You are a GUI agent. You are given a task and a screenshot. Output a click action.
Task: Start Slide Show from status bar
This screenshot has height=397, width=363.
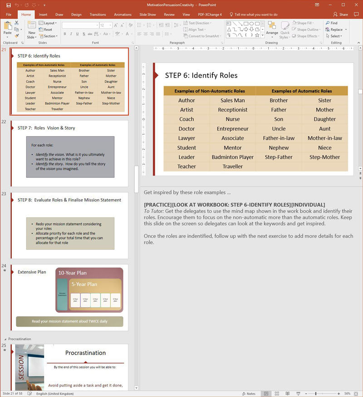(299, 394)
